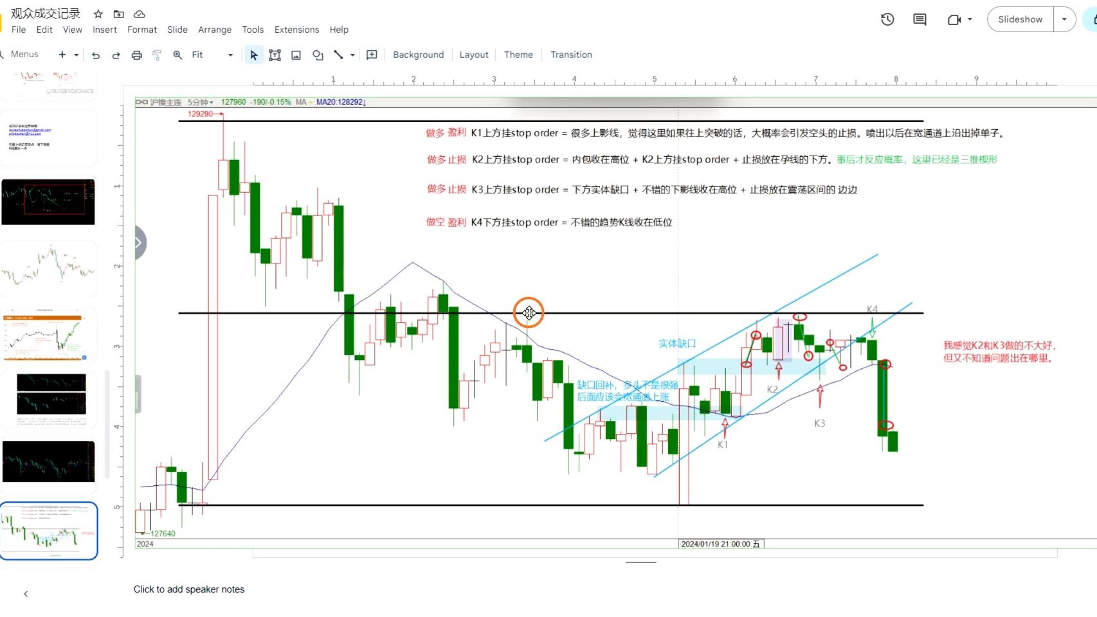This screenshot has width=1097, height=617.
Task: Activate the paint format roller
Action: click(157, 55)
